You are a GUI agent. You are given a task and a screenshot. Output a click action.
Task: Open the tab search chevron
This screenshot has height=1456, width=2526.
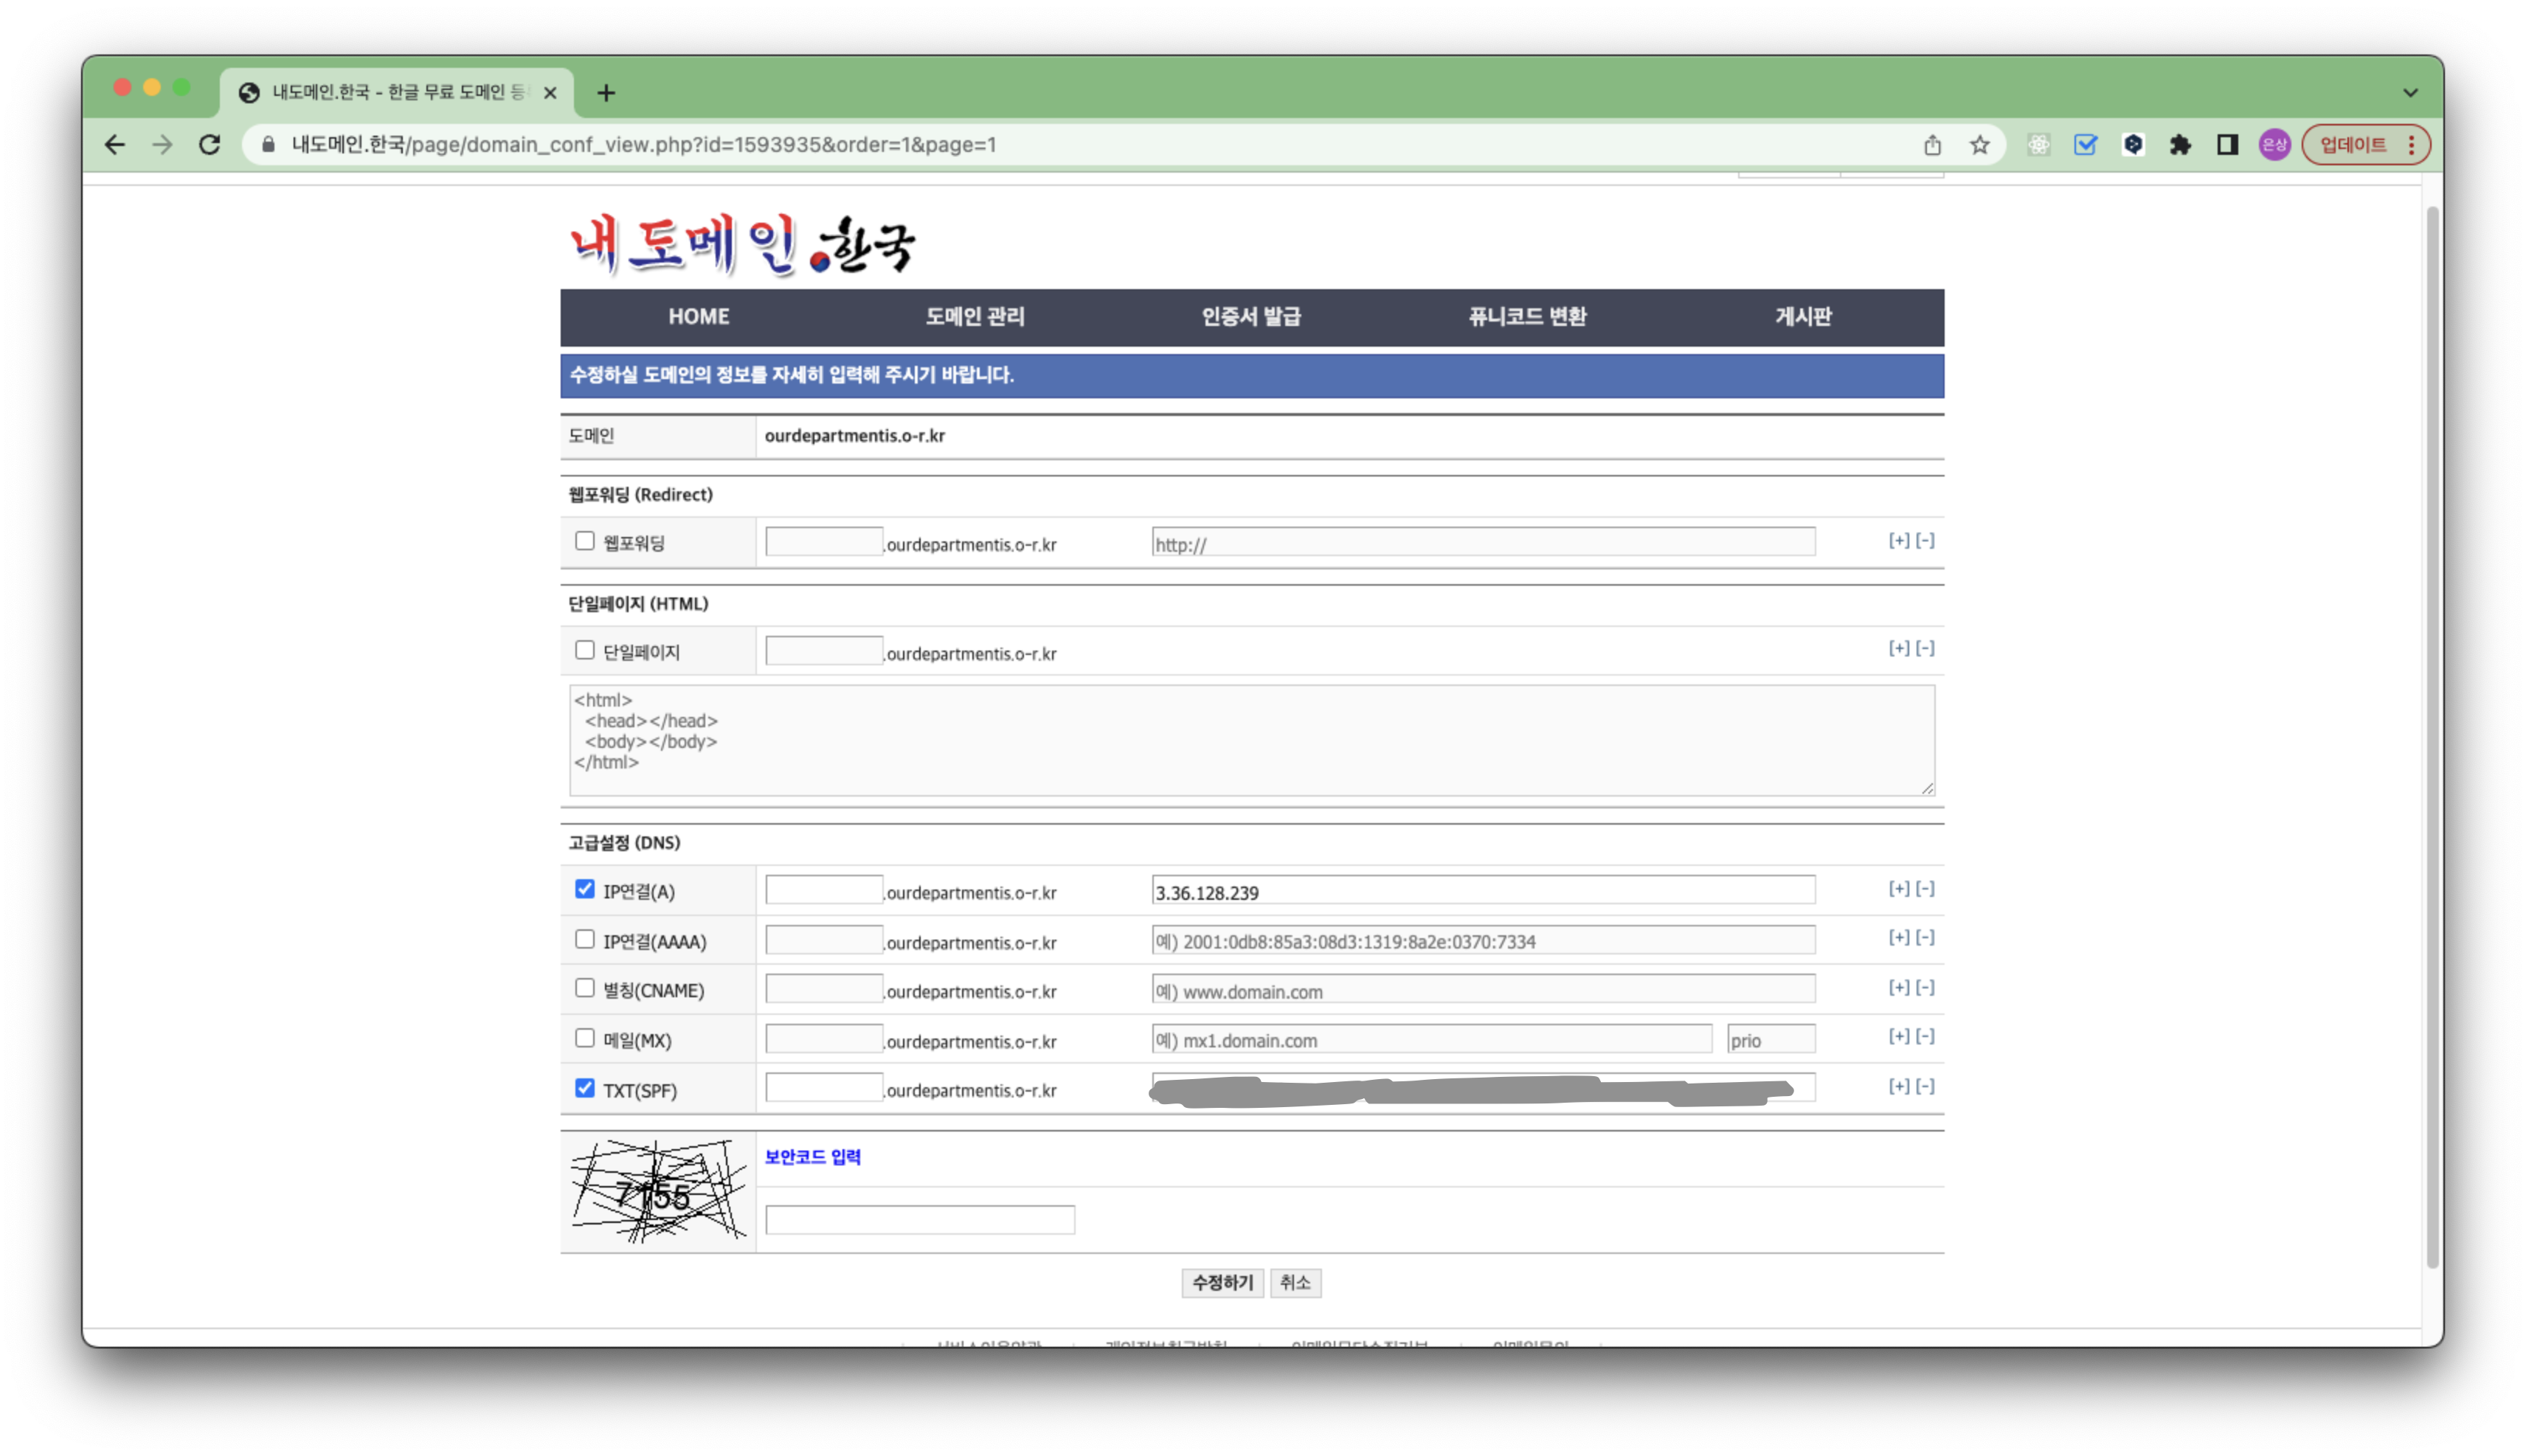click(2410, 93)
